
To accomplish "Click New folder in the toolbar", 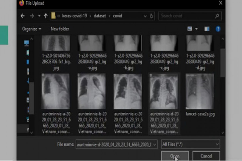I will click(x=60, y=29).
